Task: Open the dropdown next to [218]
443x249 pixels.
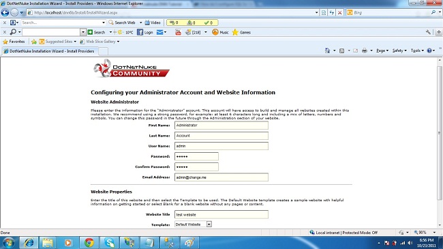Action: 206,32
